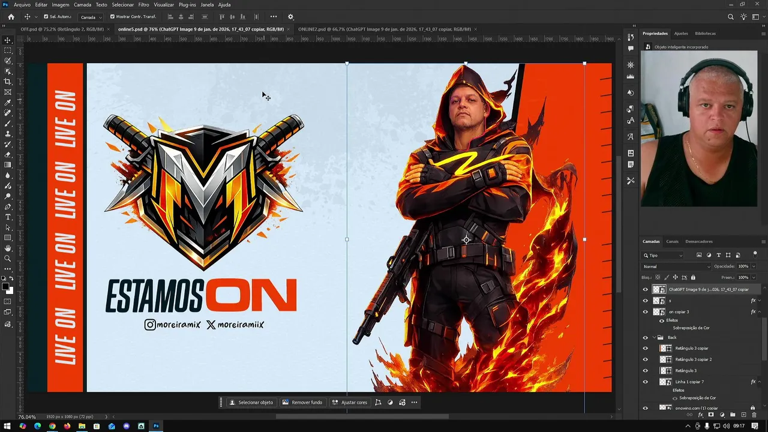Viewport: 768px width, 432px height.
Task: Click the search icon at top right
Action: click(730, 17)
